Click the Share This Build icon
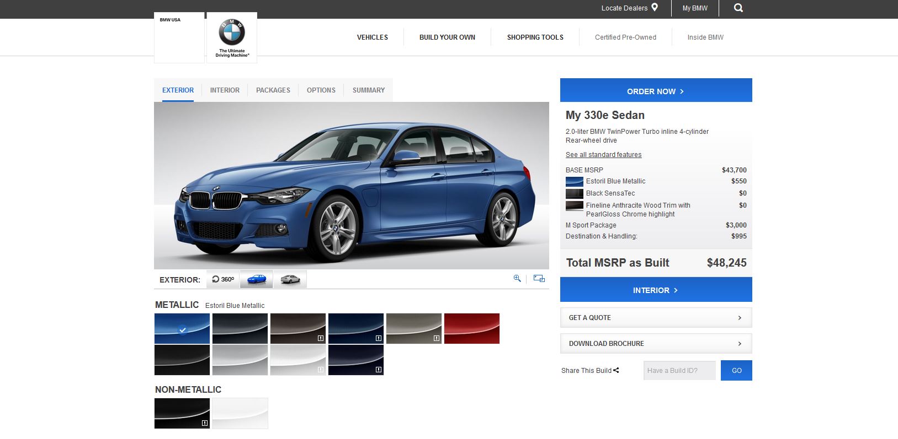This screenshot has width=898, height=439. 616,370
